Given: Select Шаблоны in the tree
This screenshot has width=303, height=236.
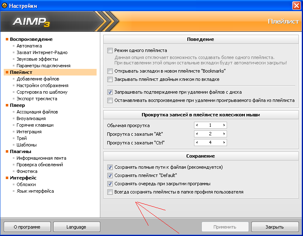Looking at the screenshot, I should (26, 145).
